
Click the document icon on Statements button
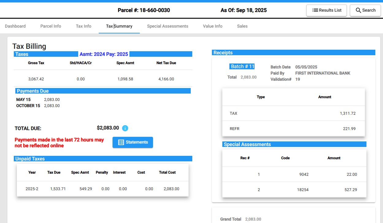point(121,142)
